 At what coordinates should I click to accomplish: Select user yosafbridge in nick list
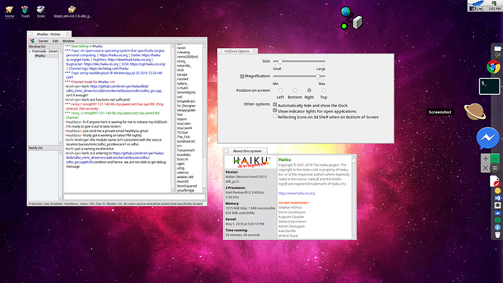click(185, 190)
